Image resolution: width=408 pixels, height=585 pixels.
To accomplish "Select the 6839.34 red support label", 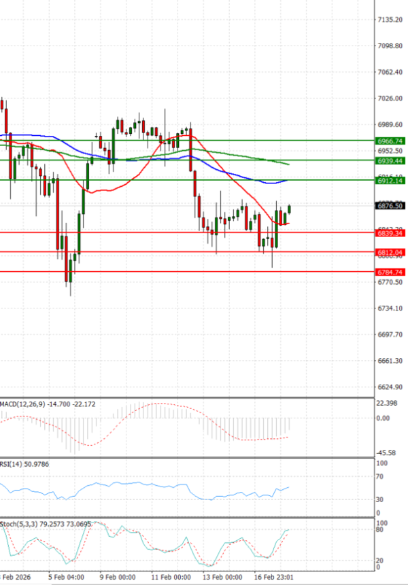I will coord(390,233).
